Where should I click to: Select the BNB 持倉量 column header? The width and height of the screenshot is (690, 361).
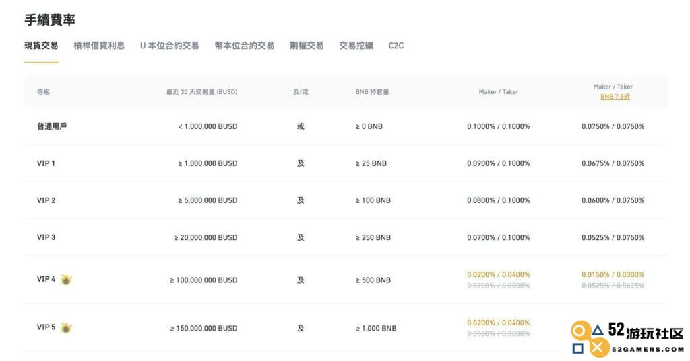click(x=372, y=92)
